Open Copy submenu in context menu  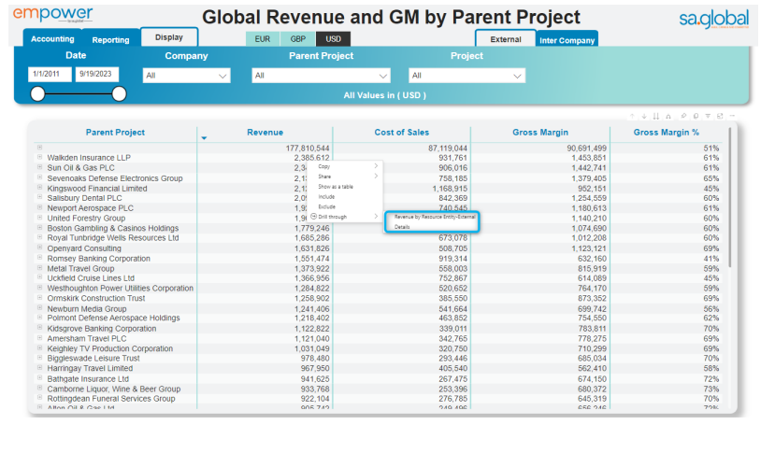[346, 166]
